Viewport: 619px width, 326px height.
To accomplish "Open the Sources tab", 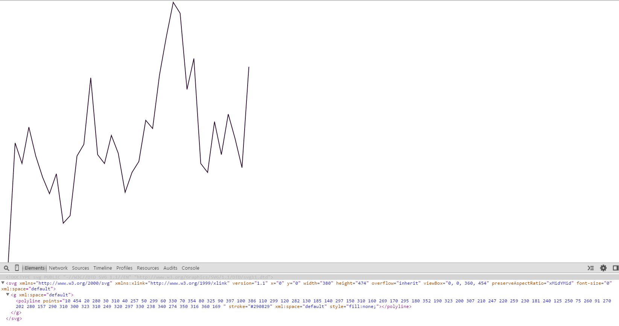I will coord(81,268).
